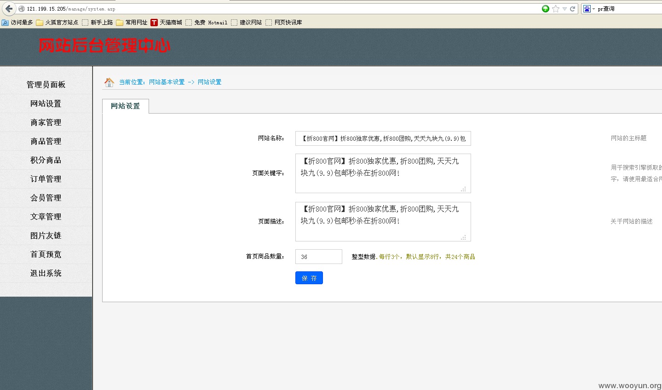Open 图片友链 in the sidebar
This screenshot has width=662, height=390.
[46, 235]
